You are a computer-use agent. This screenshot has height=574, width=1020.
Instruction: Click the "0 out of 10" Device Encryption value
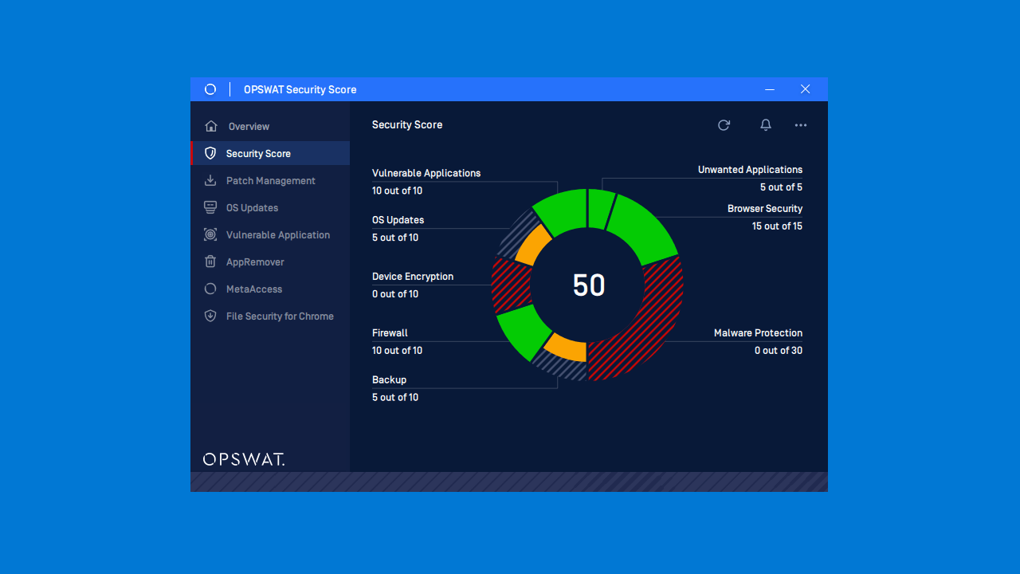point(395,294)
